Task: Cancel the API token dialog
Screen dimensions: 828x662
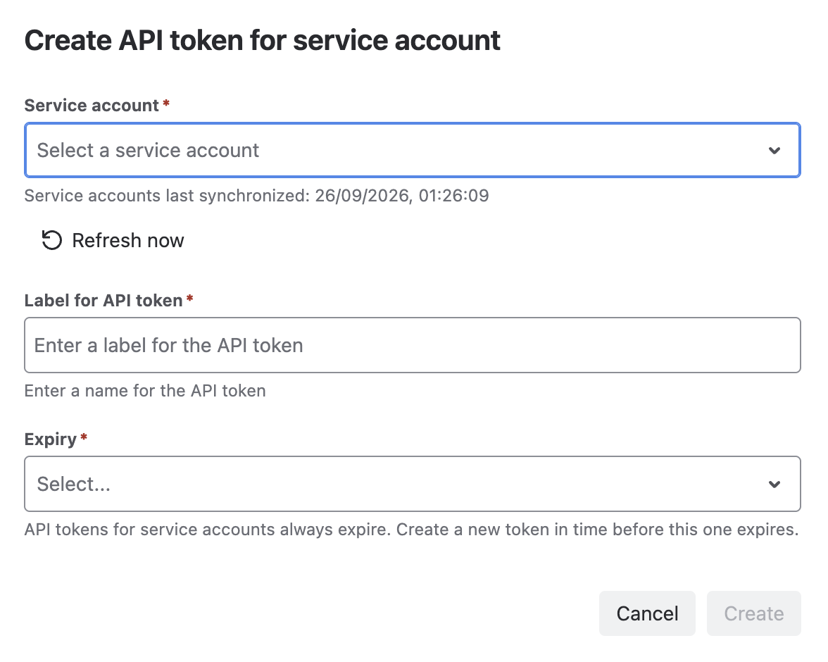Action: click(x=647, y=613)
